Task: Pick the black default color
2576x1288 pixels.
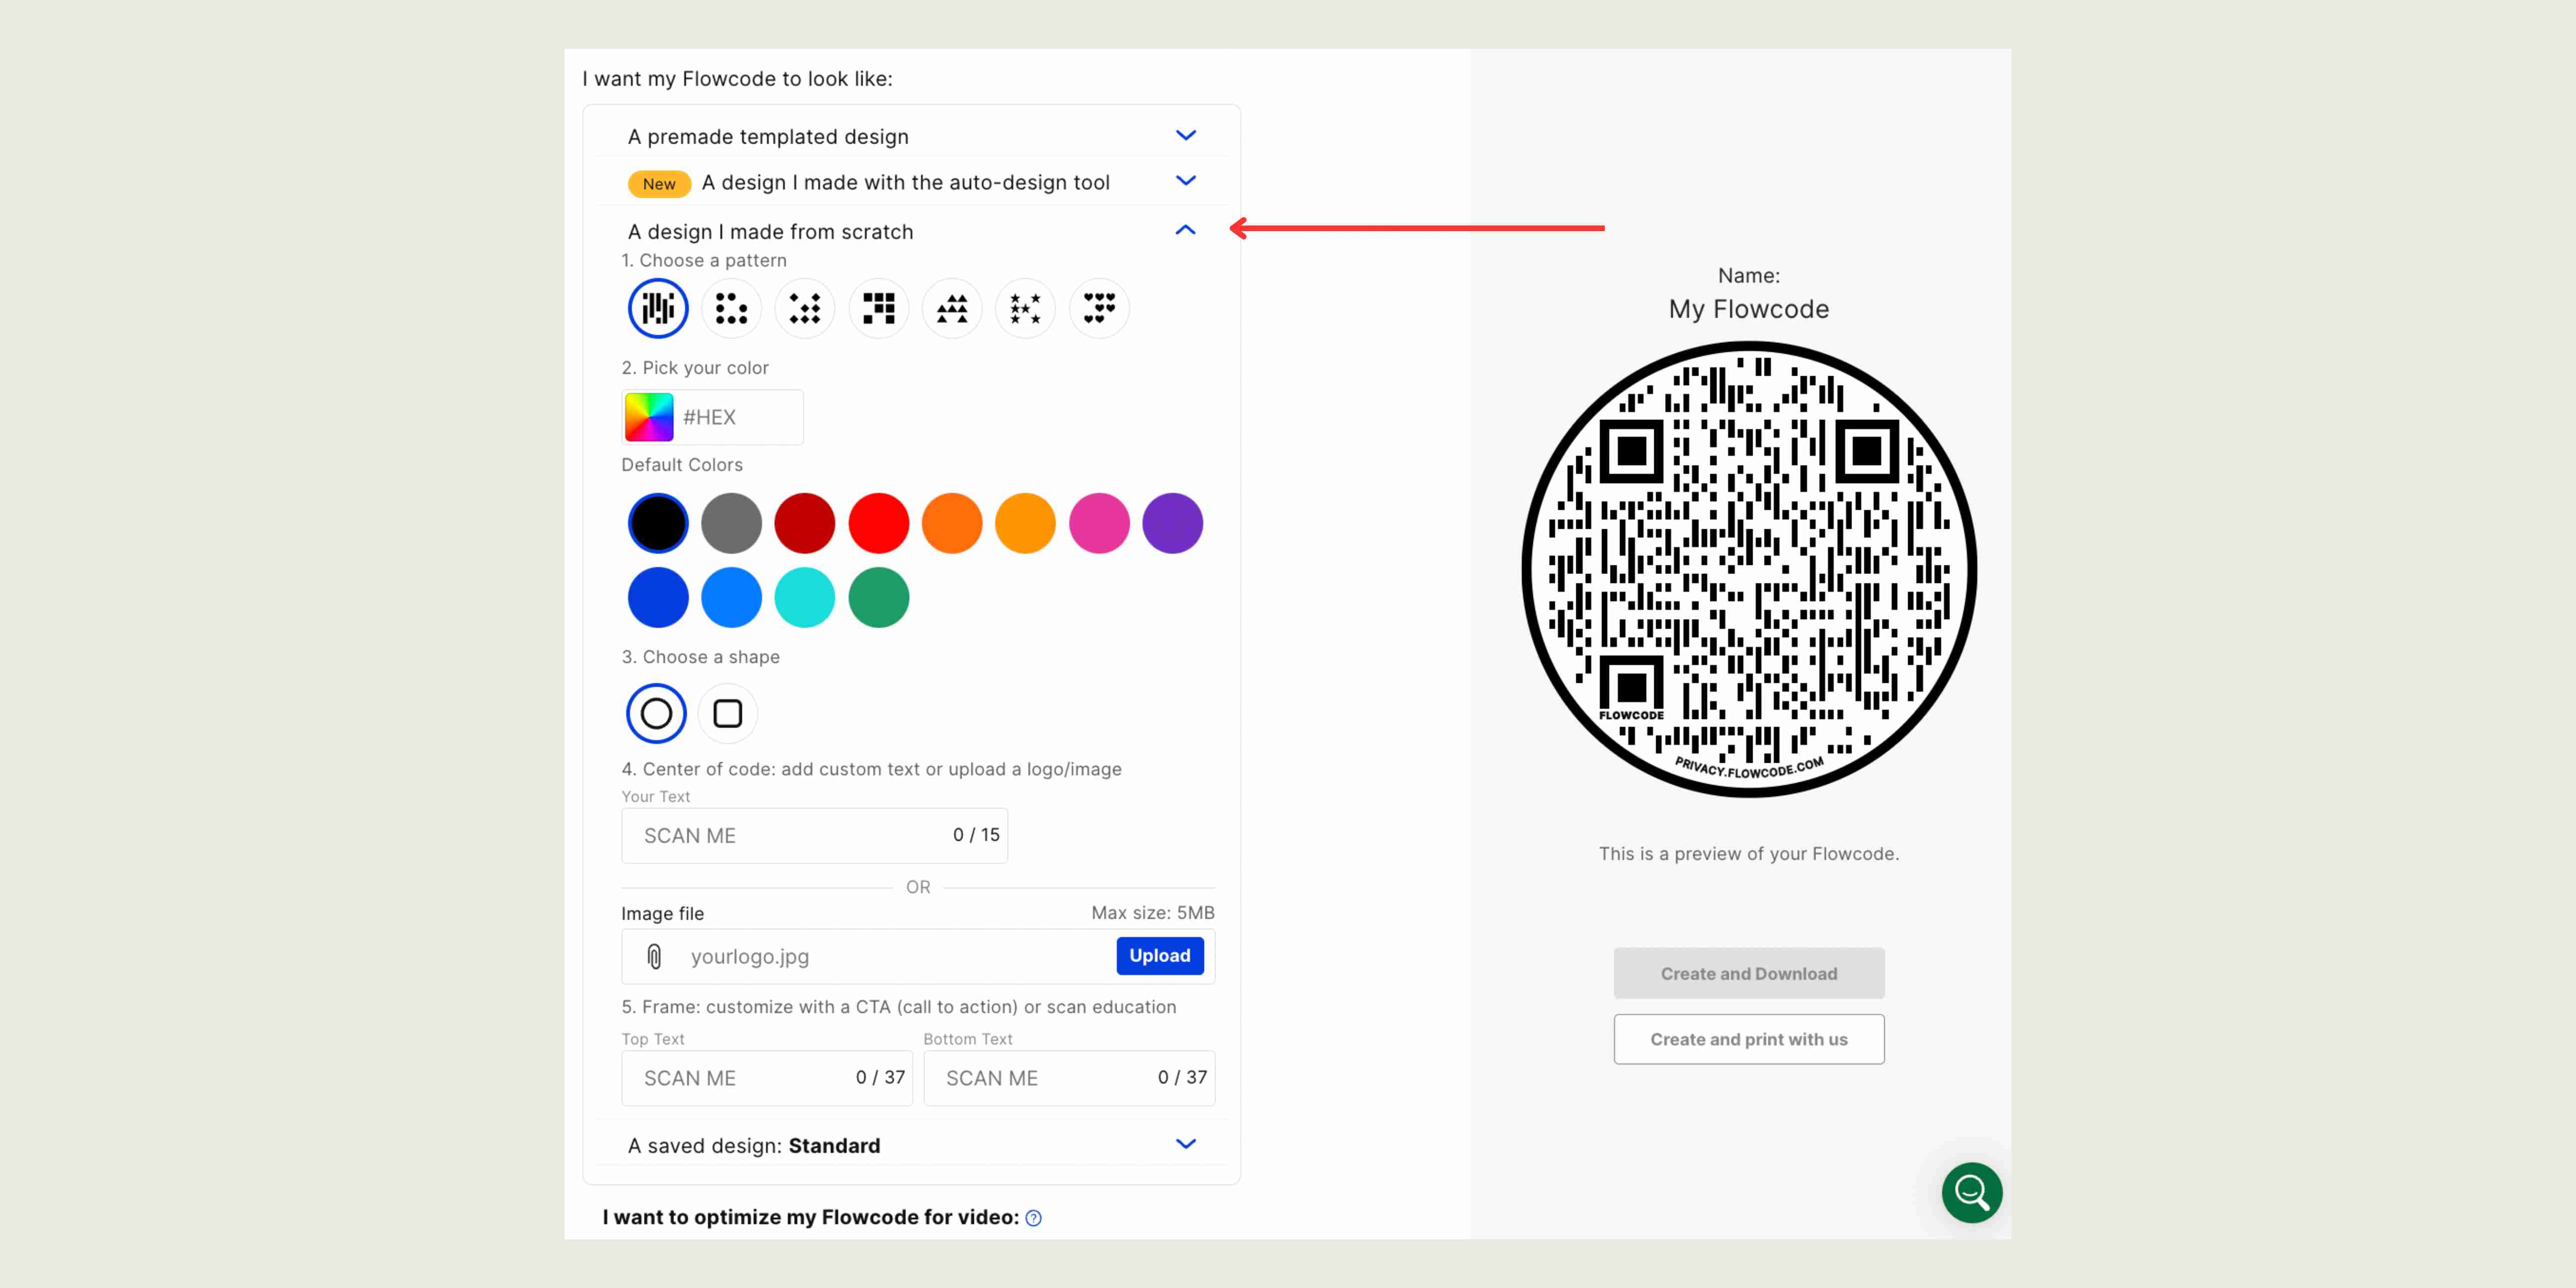Action: click(658, 523)
